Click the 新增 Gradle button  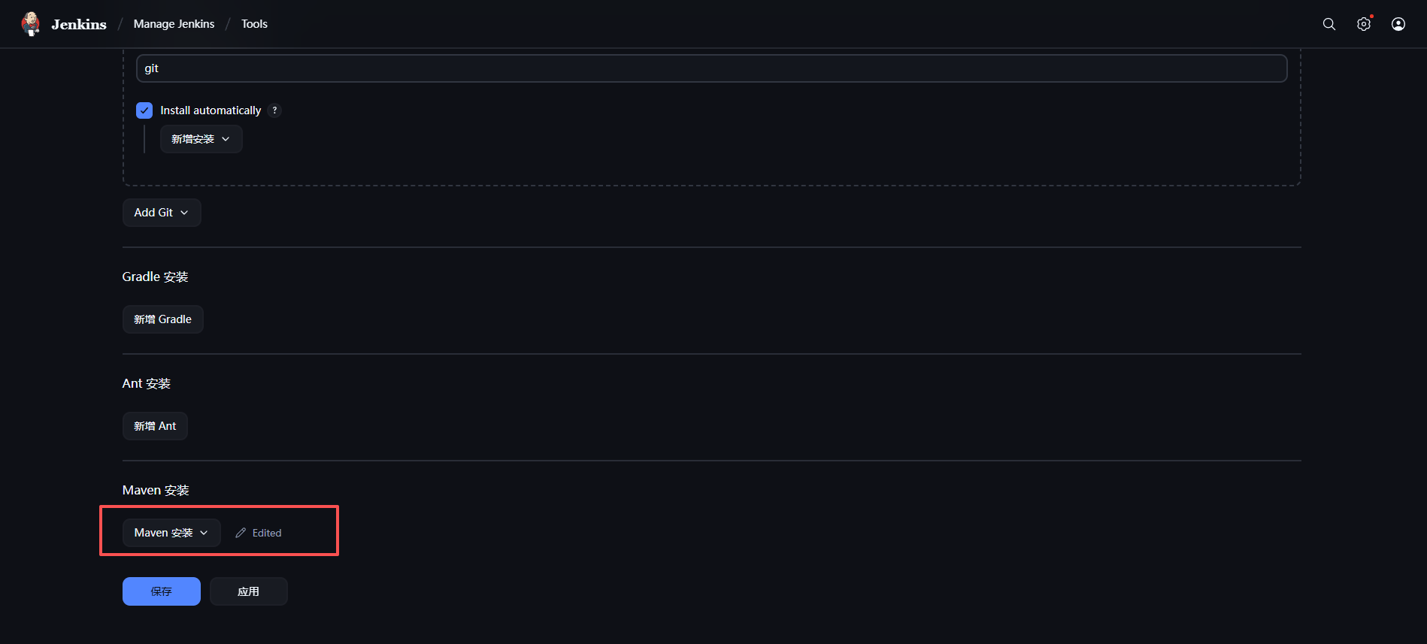pos(162,319)
